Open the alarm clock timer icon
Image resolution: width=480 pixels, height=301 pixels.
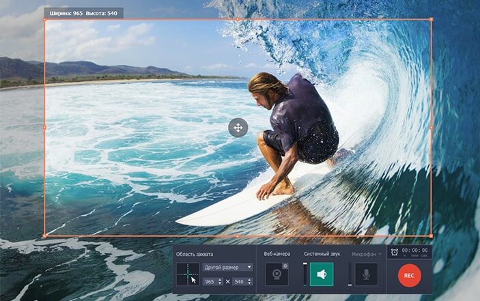pos(394,252)
